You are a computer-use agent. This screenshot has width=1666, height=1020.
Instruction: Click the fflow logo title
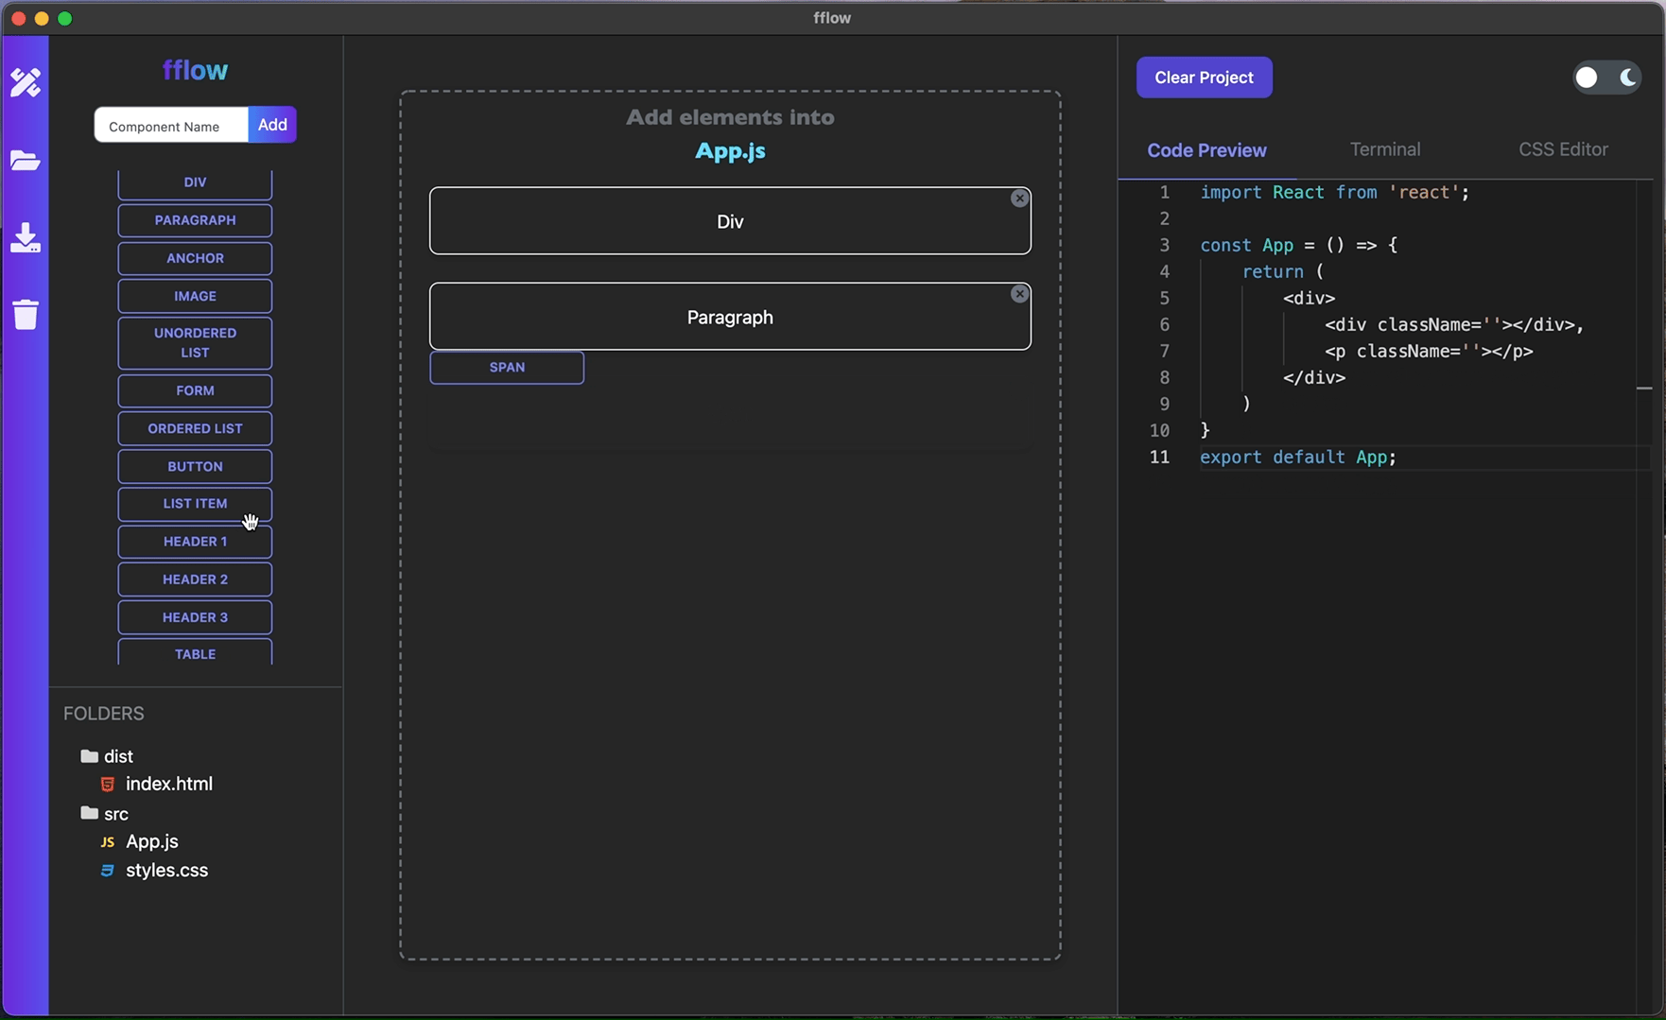(x=195, y=70)
